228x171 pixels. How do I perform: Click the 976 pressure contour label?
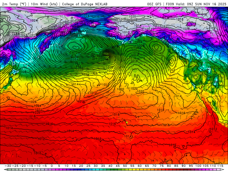click(x=74, y=56)
